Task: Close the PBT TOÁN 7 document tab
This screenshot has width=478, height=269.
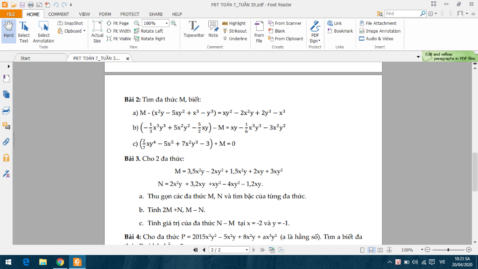Action: click(x=128, y=58)
